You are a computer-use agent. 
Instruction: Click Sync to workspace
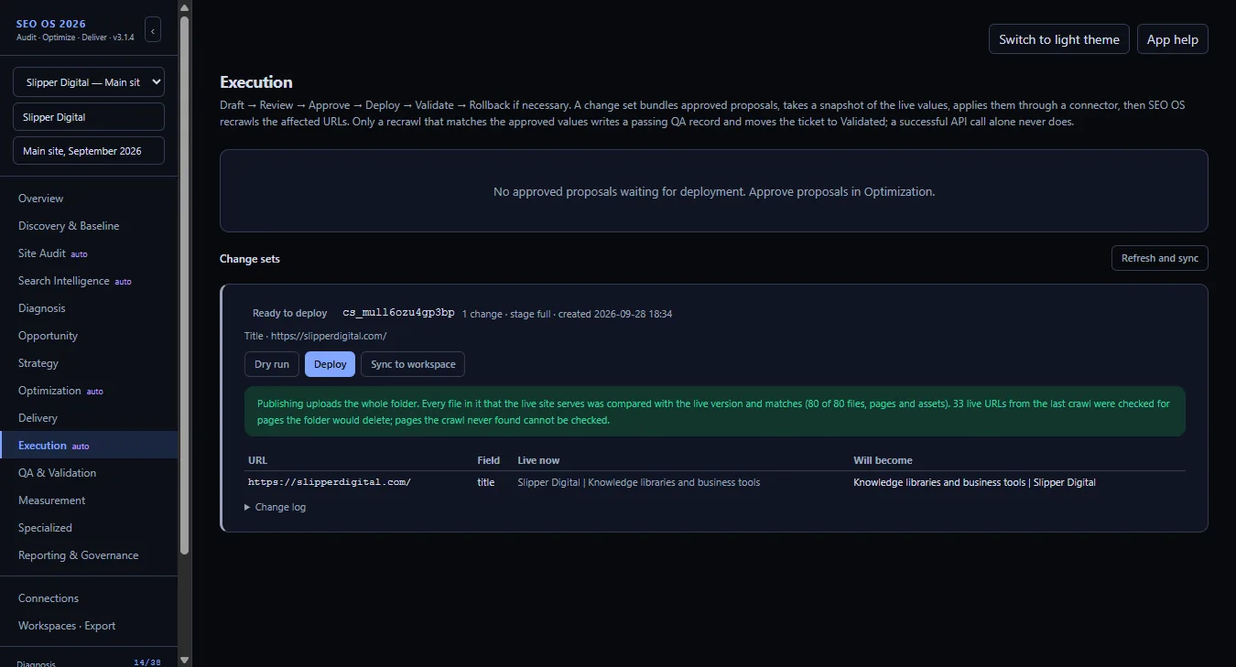413,364
